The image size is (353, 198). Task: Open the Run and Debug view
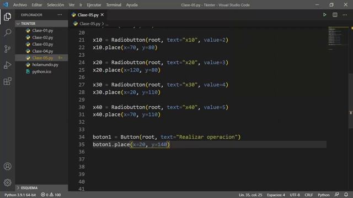coord(7,65)
